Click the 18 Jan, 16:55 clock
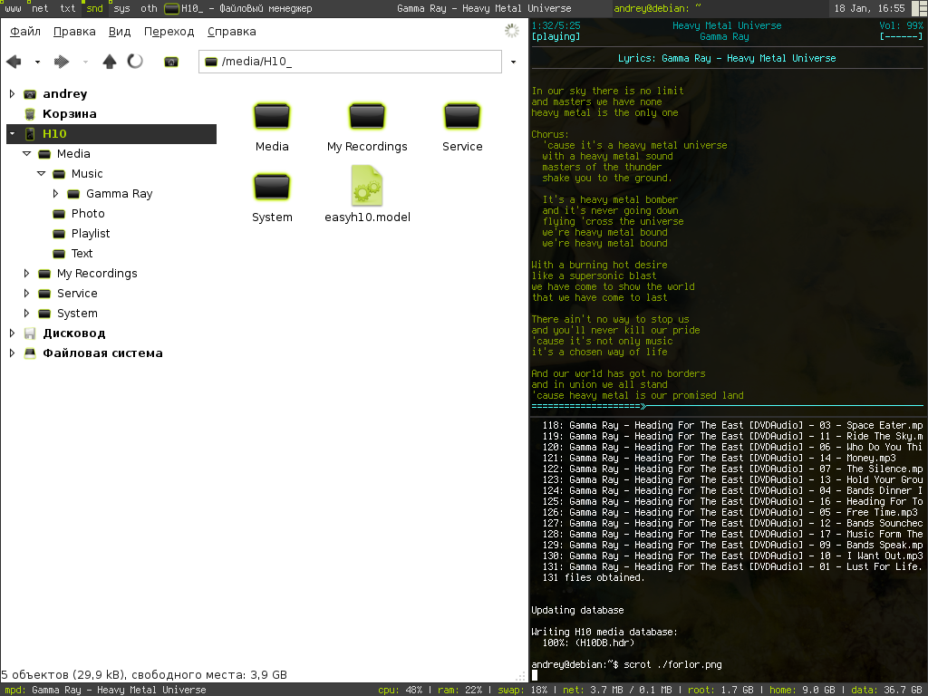This screenshot has height=696, width=928. click(869, 8)
